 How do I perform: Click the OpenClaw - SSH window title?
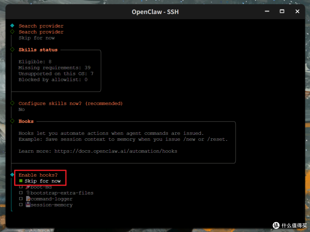pos(155,12)
